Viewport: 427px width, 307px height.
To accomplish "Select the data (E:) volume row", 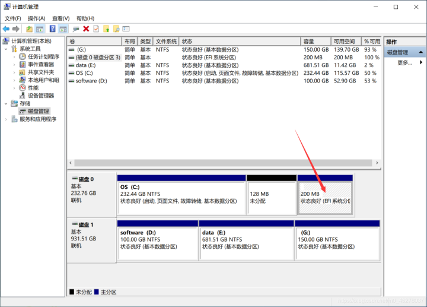I will coord(224,65).
